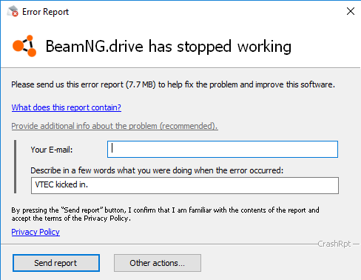Focus the Your E-mail text field

223,149
